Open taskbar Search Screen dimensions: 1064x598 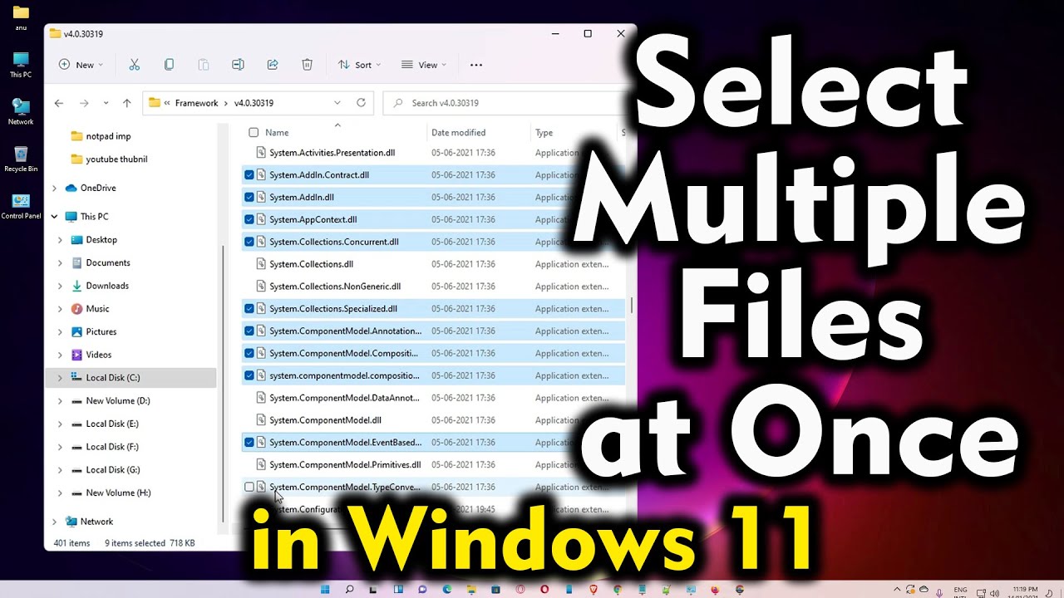[349, 590]
